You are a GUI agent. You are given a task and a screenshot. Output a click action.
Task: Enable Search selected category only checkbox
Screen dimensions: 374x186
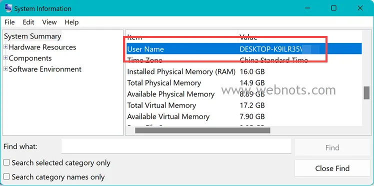point(6,162)
